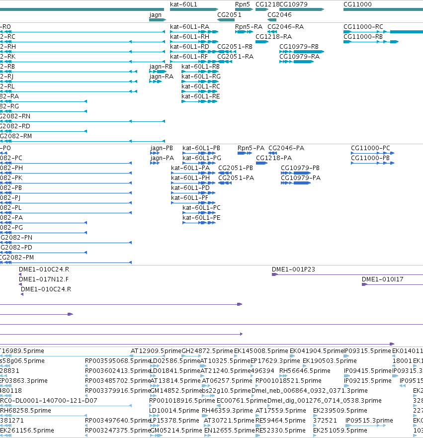The width and height of the screenshot is (423, 438).
Task: Select the CG10979-RB transcript
Action: (299, 46)
